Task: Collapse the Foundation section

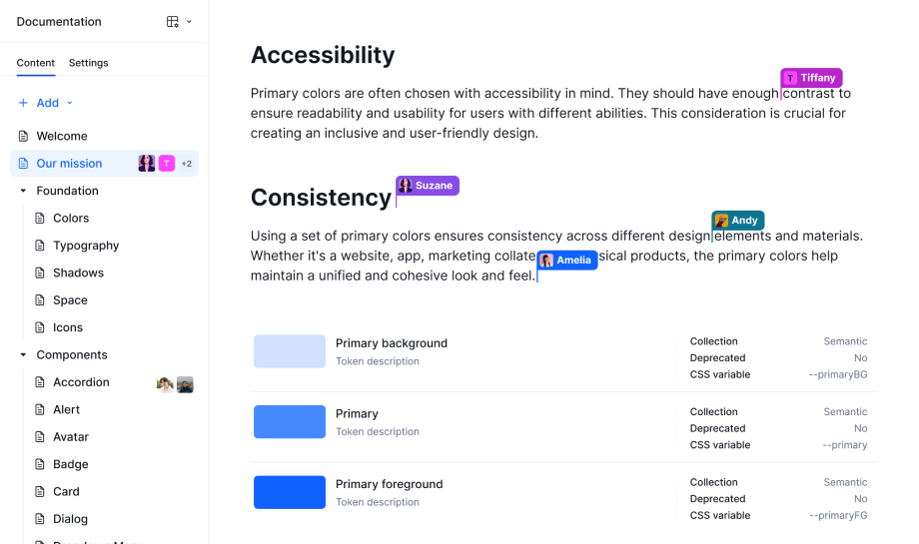Action: point(23,191)
